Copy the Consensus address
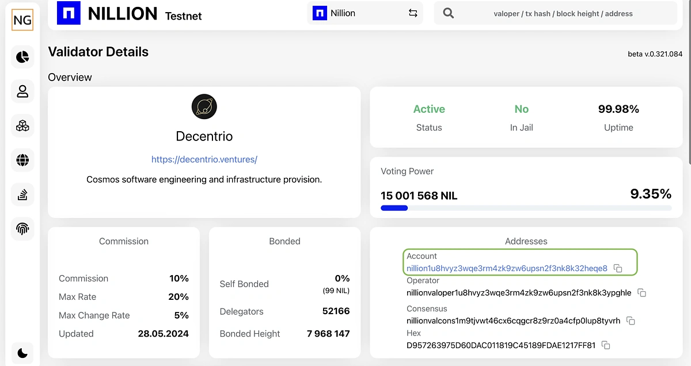The image size is (691, 366). (631, 321)
